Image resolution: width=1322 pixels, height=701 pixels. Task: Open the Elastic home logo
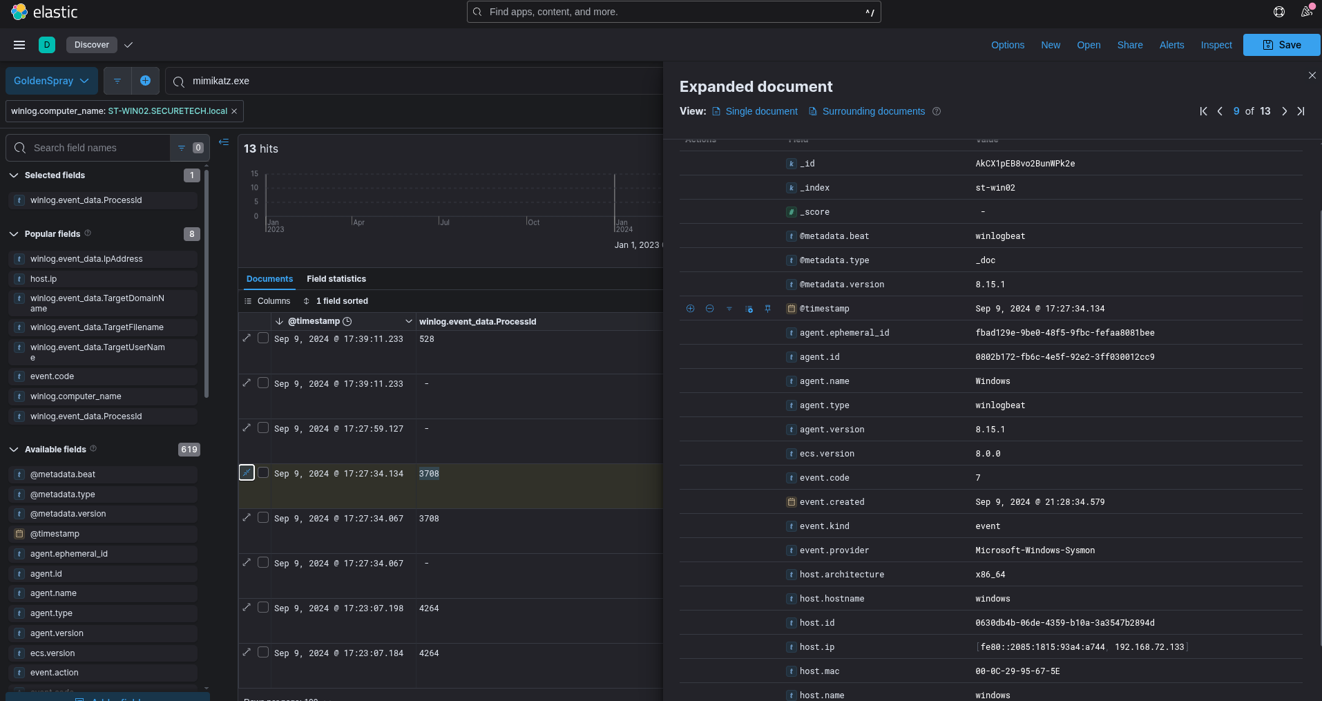(x=44, y=12)
